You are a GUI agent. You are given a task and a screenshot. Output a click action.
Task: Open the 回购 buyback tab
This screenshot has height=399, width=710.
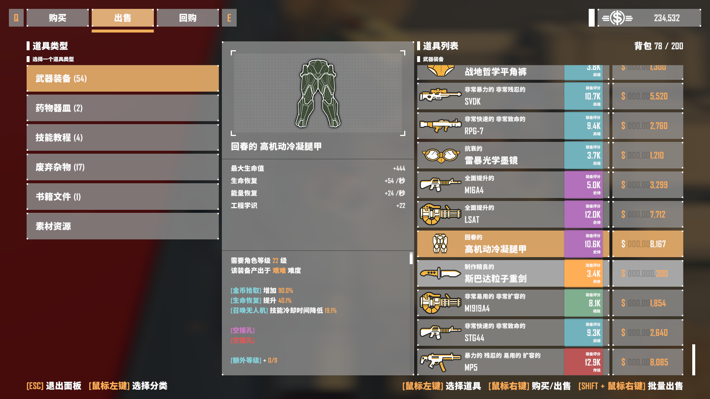pyautogui.click(x=188, y=18)
